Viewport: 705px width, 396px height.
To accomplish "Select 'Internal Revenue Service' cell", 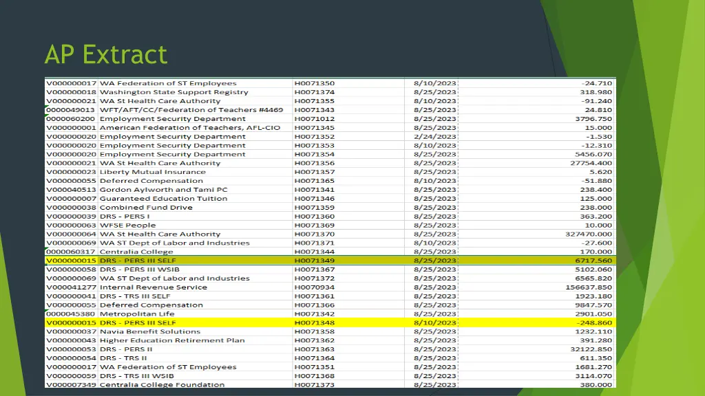I will (x=154, y=287).
